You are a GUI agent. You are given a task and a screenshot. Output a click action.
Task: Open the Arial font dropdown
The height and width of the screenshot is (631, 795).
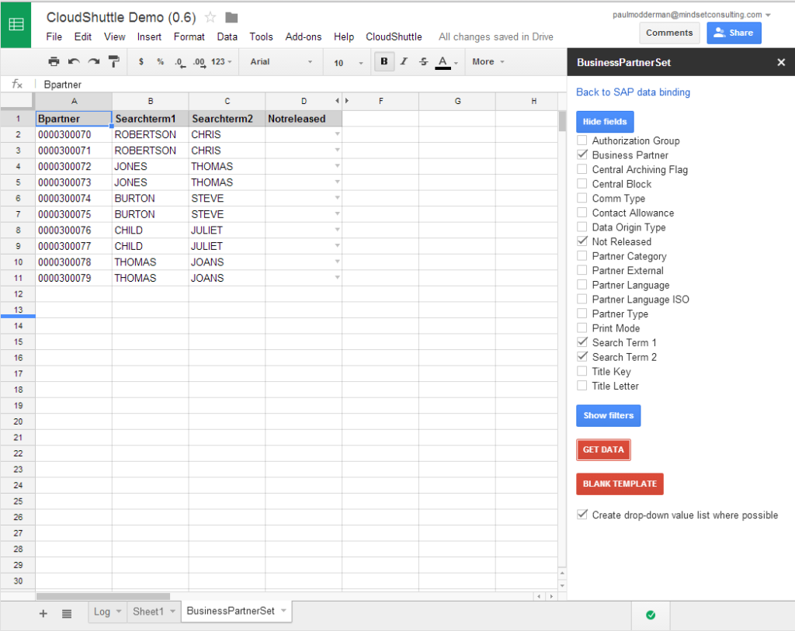coord(281,62)
